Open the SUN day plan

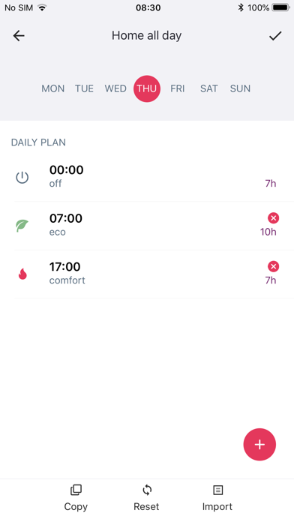(240, 88)
